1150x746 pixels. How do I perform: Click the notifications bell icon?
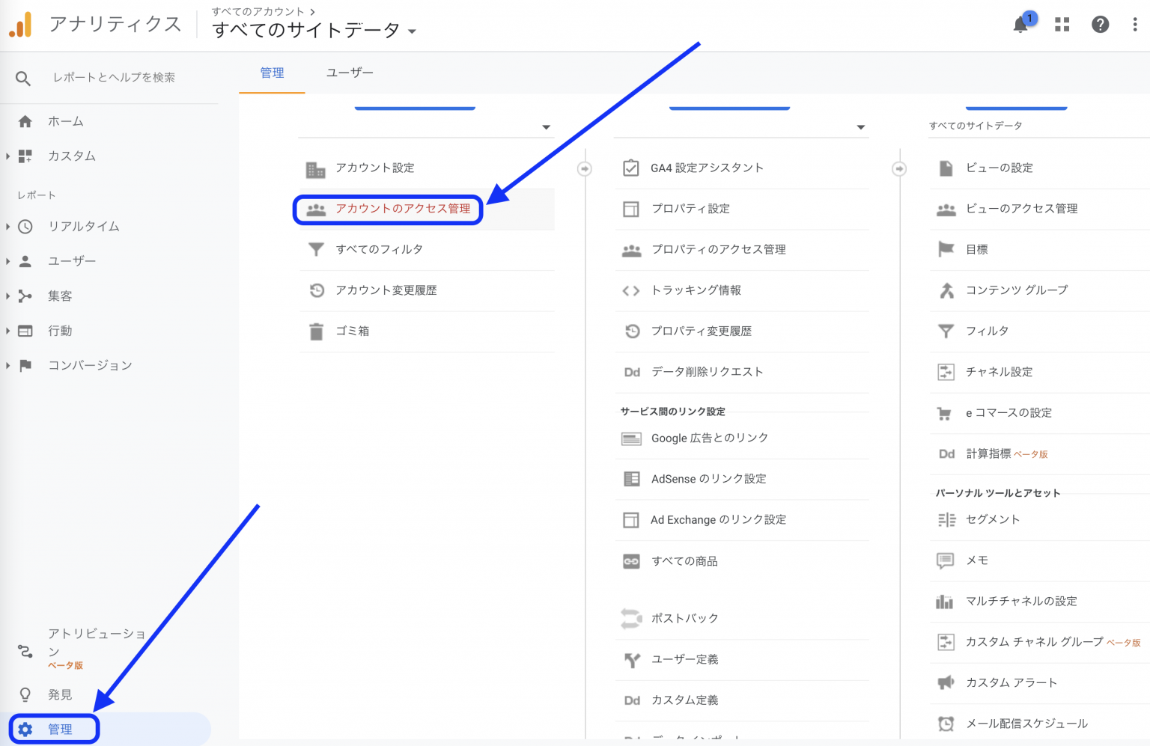(x=1020, y=25)
